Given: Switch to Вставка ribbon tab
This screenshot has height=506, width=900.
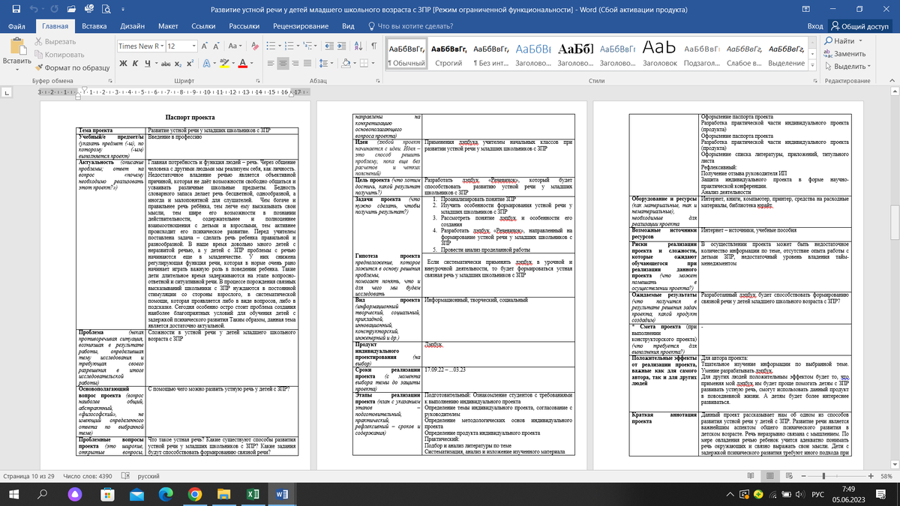Looking at the screenshot, I should pos(94,25).
